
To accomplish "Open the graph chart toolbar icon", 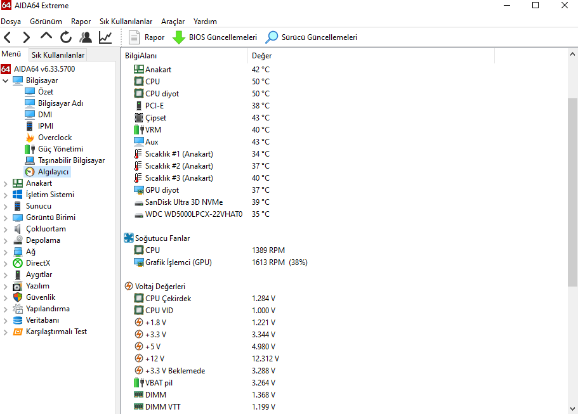I will pyautogui.click(x=105, y=37).
